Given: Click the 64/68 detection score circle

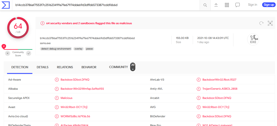Looking at the screenshot, I should point(18,28).
